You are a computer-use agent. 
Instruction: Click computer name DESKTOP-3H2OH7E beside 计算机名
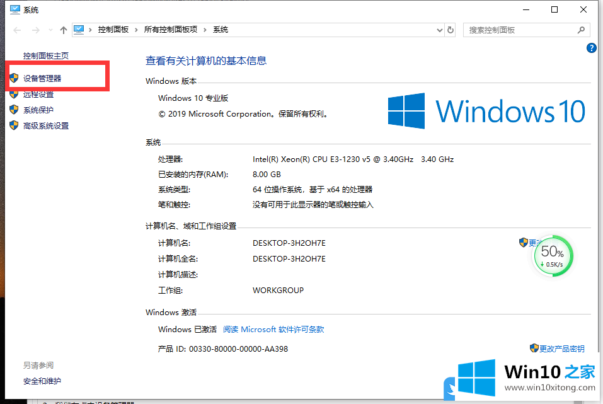click(x=289, y=243)
